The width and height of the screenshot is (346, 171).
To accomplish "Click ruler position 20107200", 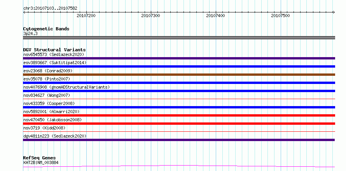I will [86, 16].
